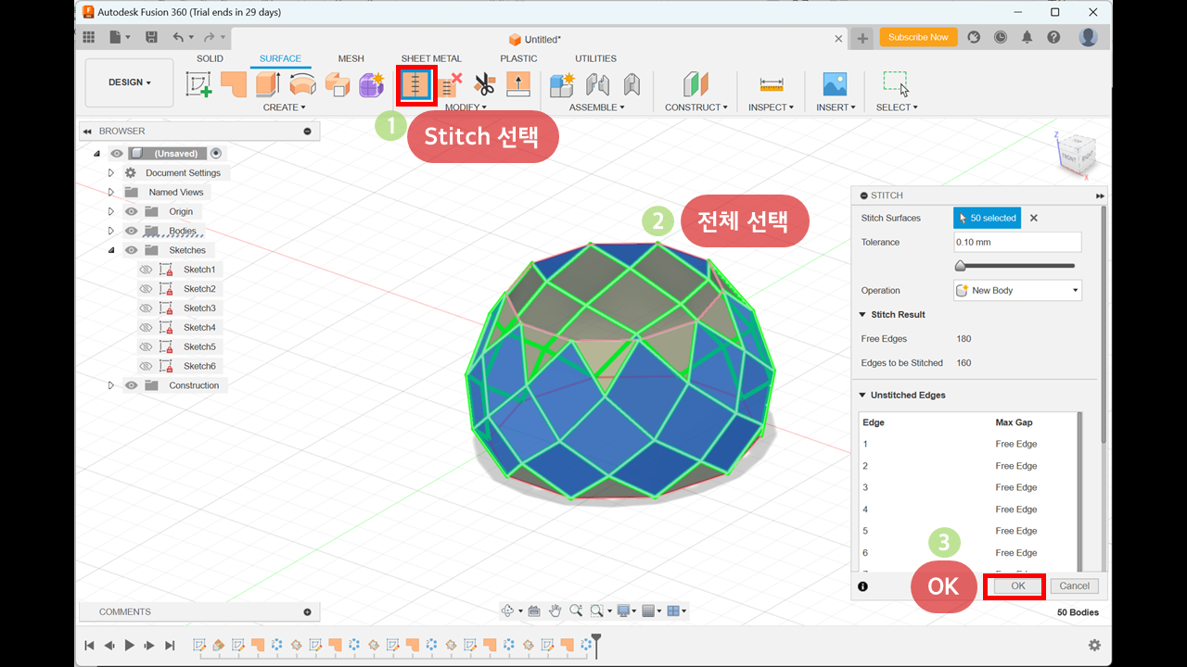Undo the last action
Viewport: 1187px width, 667px height.
pyautogui.click(x=178, y=37)
